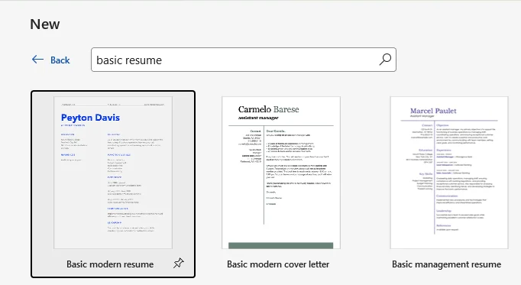
Task: Click 'Assistant manager' subtitle under Carmelo Barese
Action: [258, 118]
